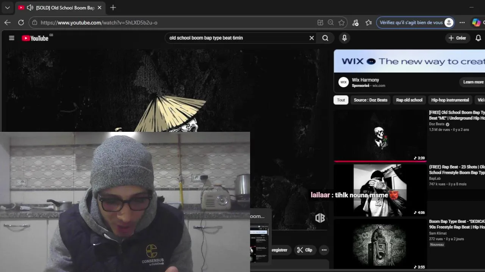This screenshot has width=485, height=272.
Task: Select the Hip-hop instrumental chip
Action: [450, 100]
